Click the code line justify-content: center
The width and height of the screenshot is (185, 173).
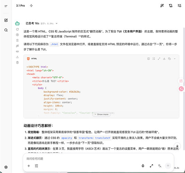pyautogui.click(x=60, y=99)
